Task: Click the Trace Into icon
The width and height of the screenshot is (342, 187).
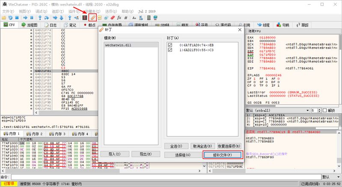Action: point(55,18)
